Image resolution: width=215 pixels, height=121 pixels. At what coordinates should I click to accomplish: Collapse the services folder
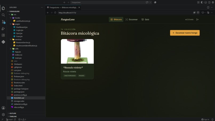point(18,40)
